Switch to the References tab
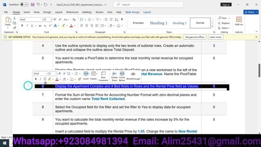 click(x=72, y=12)
